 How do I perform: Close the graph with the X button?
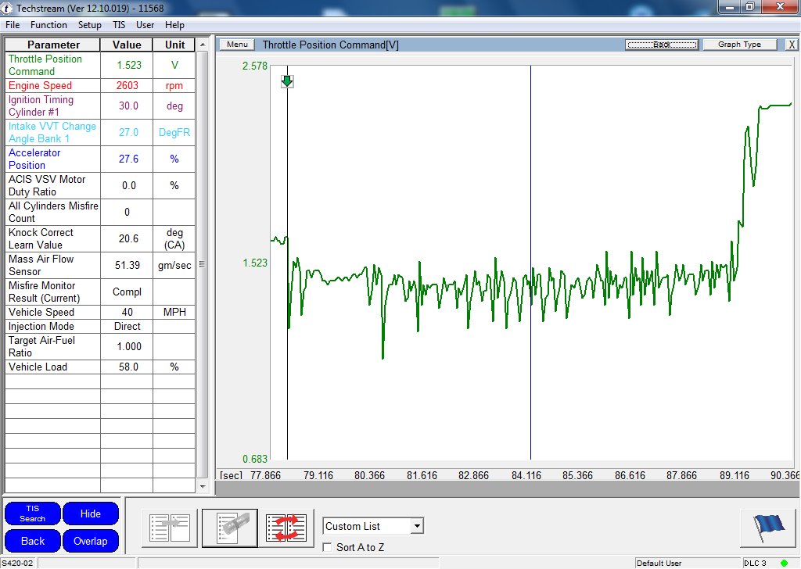pos(792,45)
